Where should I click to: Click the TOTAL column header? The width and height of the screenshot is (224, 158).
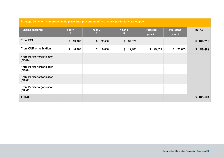point(199,30)
